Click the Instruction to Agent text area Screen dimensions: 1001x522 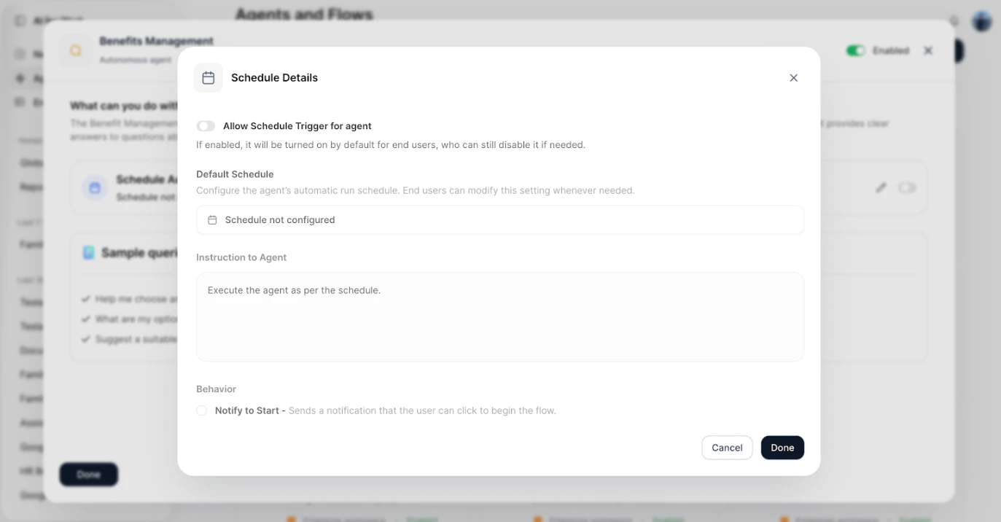coord(500,316)
